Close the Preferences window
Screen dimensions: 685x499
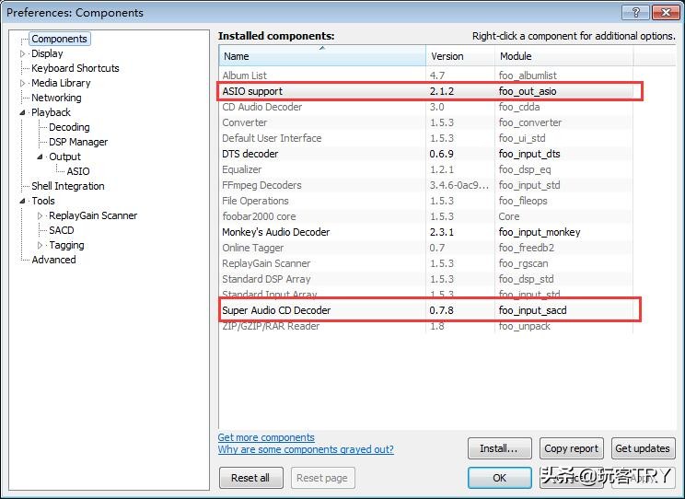666,12
